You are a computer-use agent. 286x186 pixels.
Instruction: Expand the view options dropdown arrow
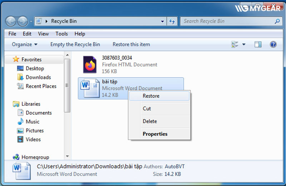pos(244,45)
